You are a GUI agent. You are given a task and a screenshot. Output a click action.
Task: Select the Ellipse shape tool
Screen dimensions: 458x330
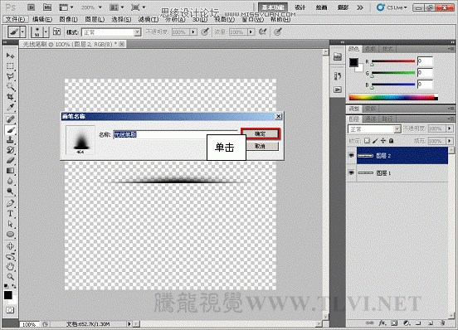click(x=10, y=235)
